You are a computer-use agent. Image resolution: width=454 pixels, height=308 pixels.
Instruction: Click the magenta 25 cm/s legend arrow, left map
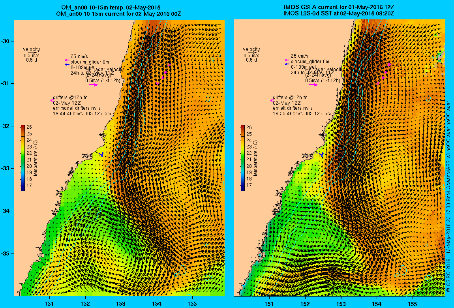[x=67, y=60]
